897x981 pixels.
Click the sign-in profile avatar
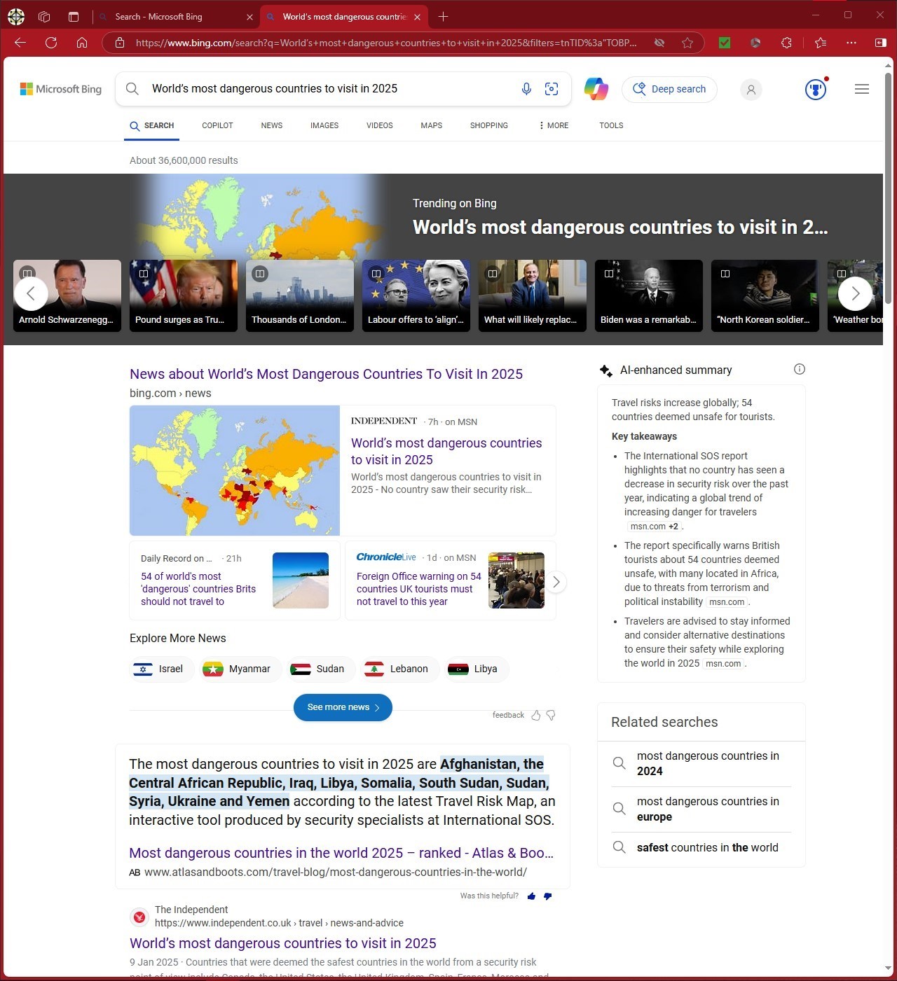751,90
